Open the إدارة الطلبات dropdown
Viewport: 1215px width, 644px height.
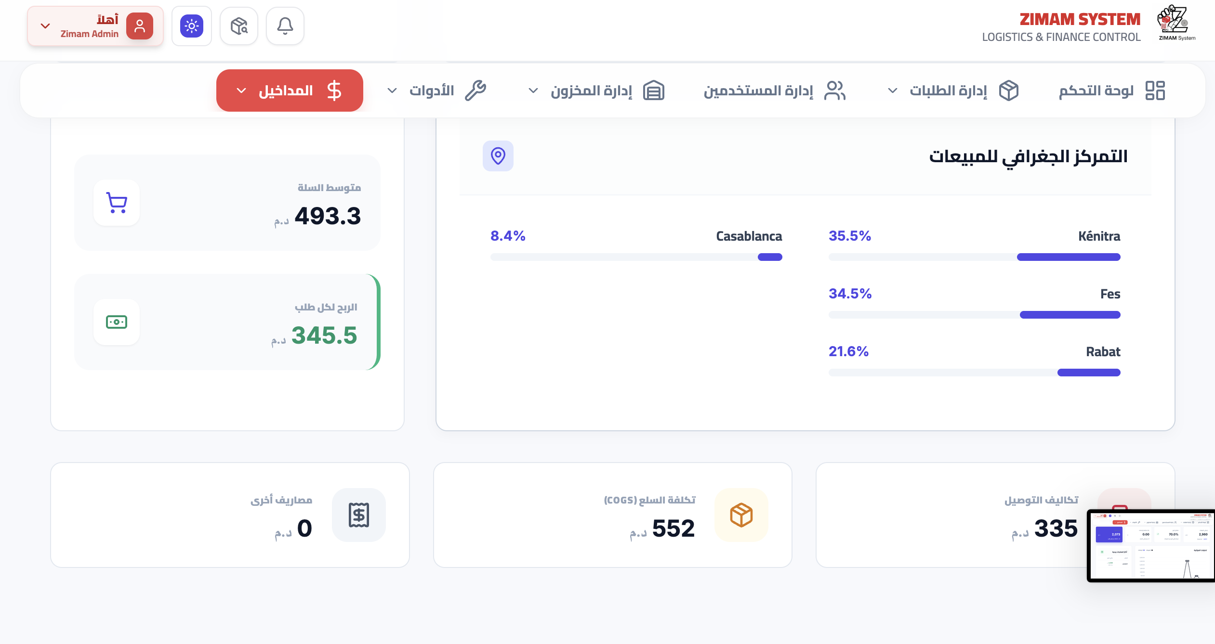(x=950, y=90)
